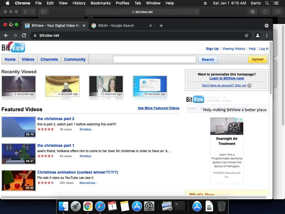Open recently viewed video from 13 seconds ago
Image resolution: width=285 pixels, height=214 pixels.
106,86
